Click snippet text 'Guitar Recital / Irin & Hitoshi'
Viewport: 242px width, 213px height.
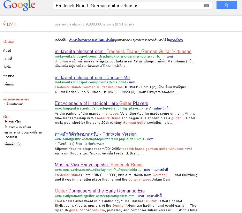point(78,92)
